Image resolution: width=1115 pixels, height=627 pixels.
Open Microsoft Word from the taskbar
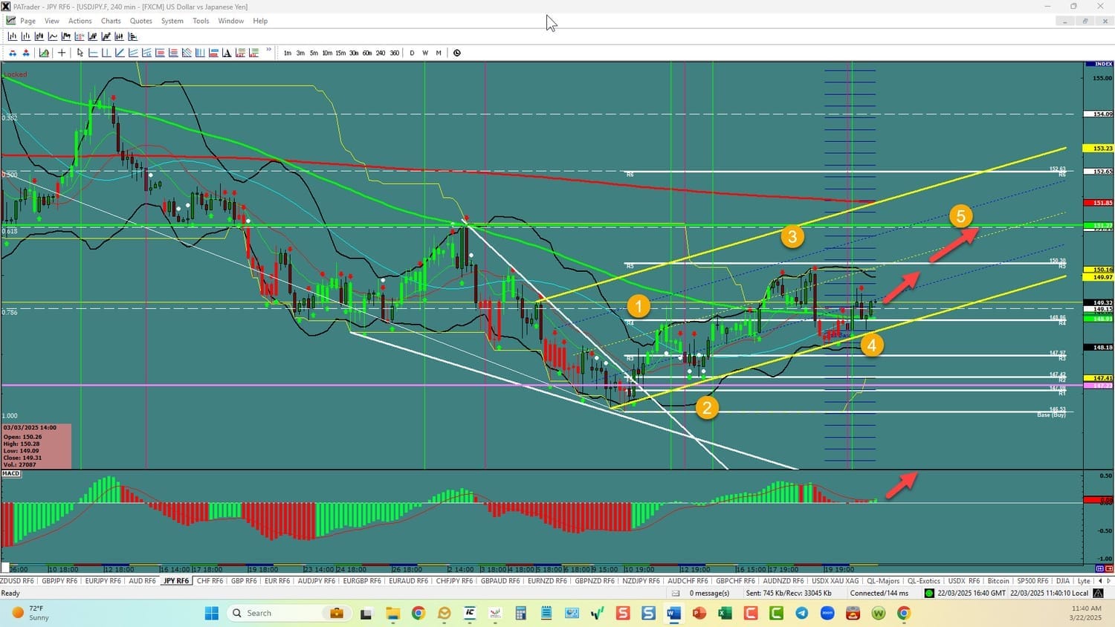pyautogui.click(x=673, y=613)
